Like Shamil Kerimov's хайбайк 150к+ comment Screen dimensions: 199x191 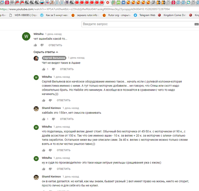[x=44, y=119]
